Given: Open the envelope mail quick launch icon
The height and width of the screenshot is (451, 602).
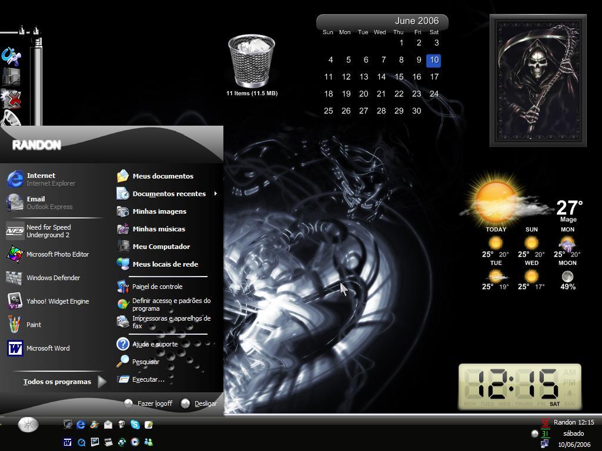Looking at the screenshot, I should [x=108, y=425].
